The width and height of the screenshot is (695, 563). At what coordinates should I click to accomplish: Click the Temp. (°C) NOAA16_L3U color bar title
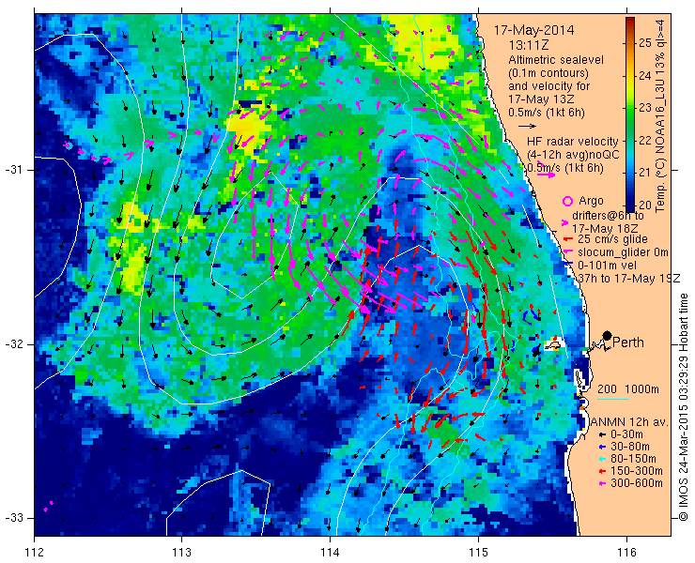[x=660, y=114]
